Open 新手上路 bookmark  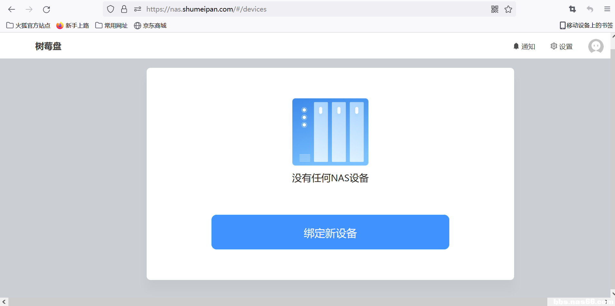73,25
